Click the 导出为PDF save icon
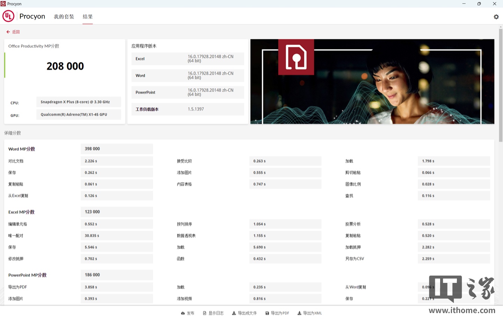 pos(267,313)
